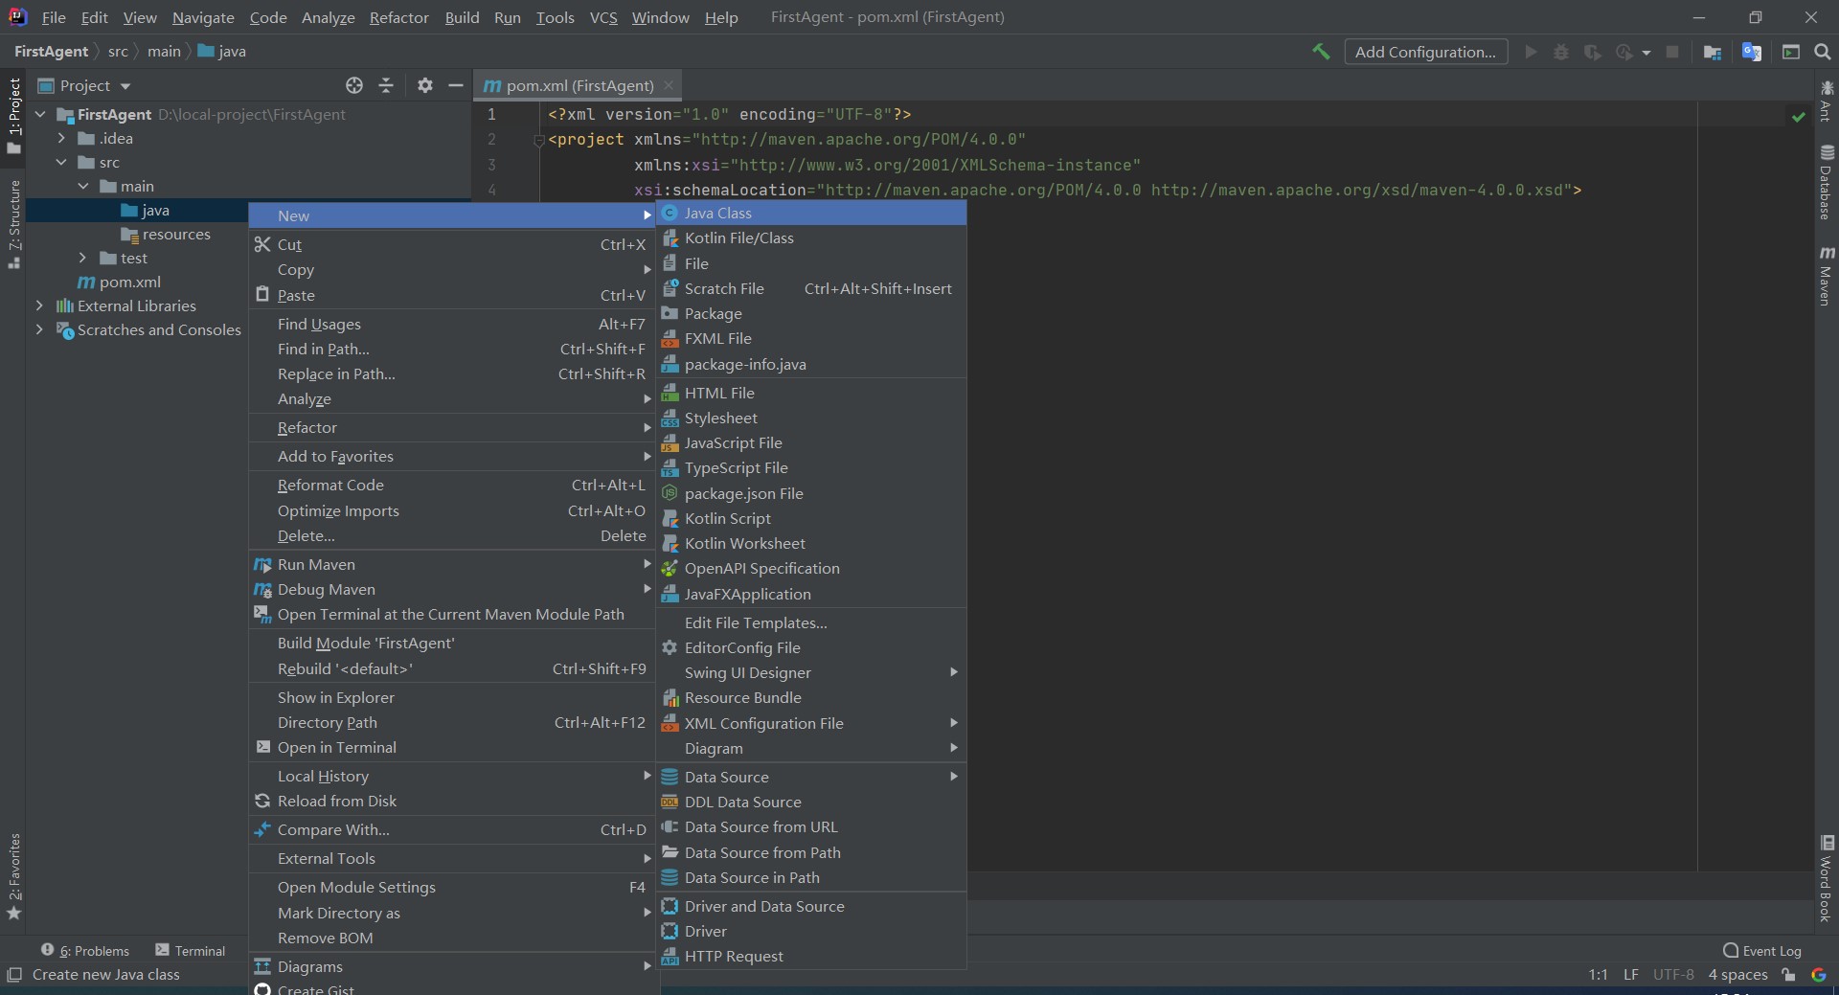The height and width of the screenshot is (995, 1839).
Task: Expand Swing UI Designer submenu
Action: pyautogui.click(x=811, y=673)
